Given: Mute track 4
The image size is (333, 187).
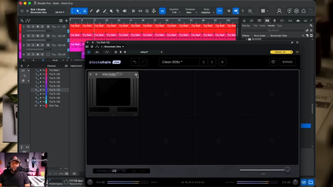Looking at the screenshot, I should 28,55.
